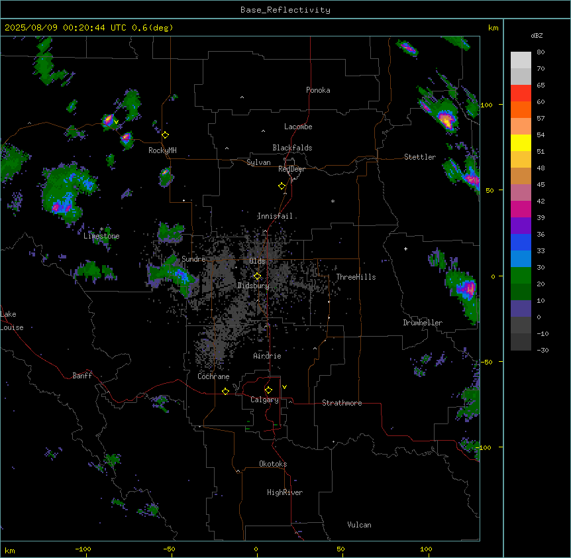571x558 pixels.
Task: Click the yellow V marker northeast of Calgary
Action: tap(284, 387)
